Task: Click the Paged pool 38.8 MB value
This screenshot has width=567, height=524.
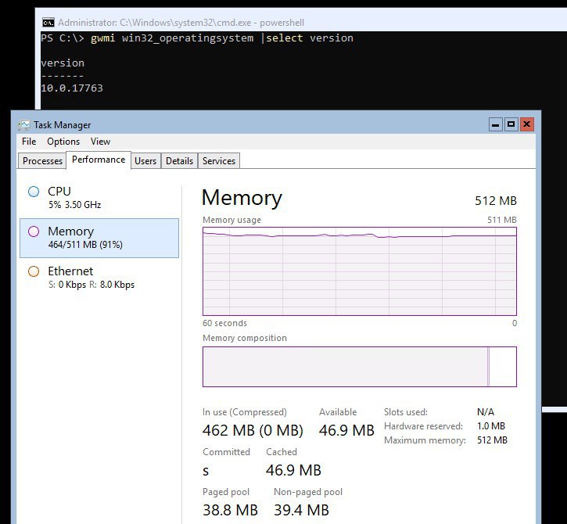Action: (230, 510)
